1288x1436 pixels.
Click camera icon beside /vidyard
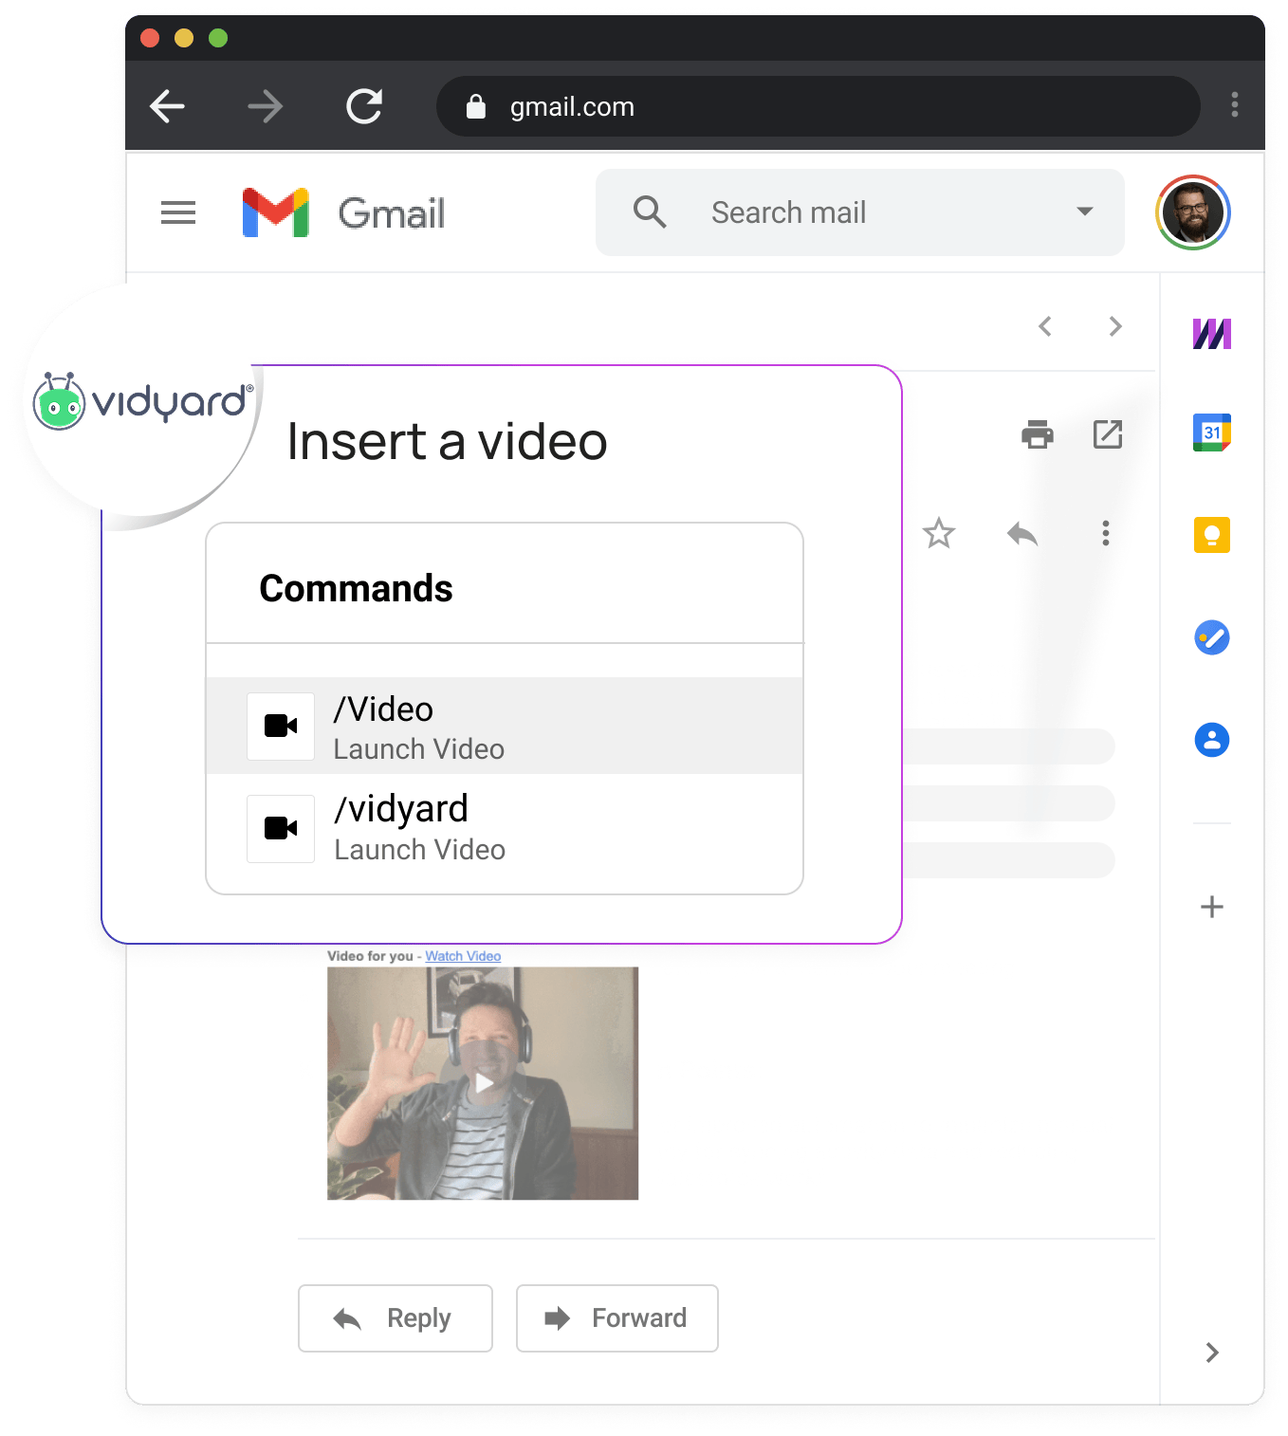(x=281, y=829)
